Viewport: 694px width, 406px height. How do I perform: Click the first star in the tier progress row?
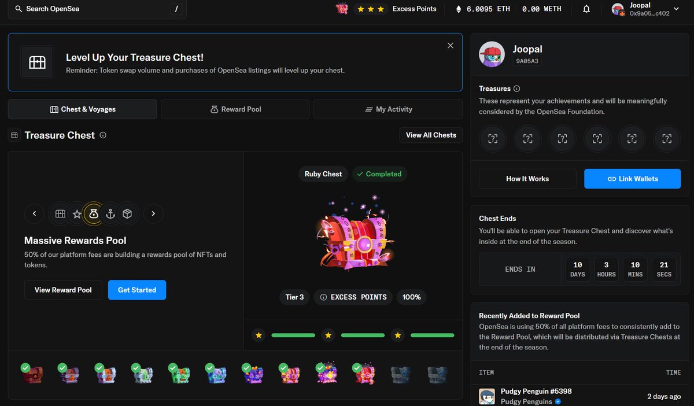(x=259, y=335)
